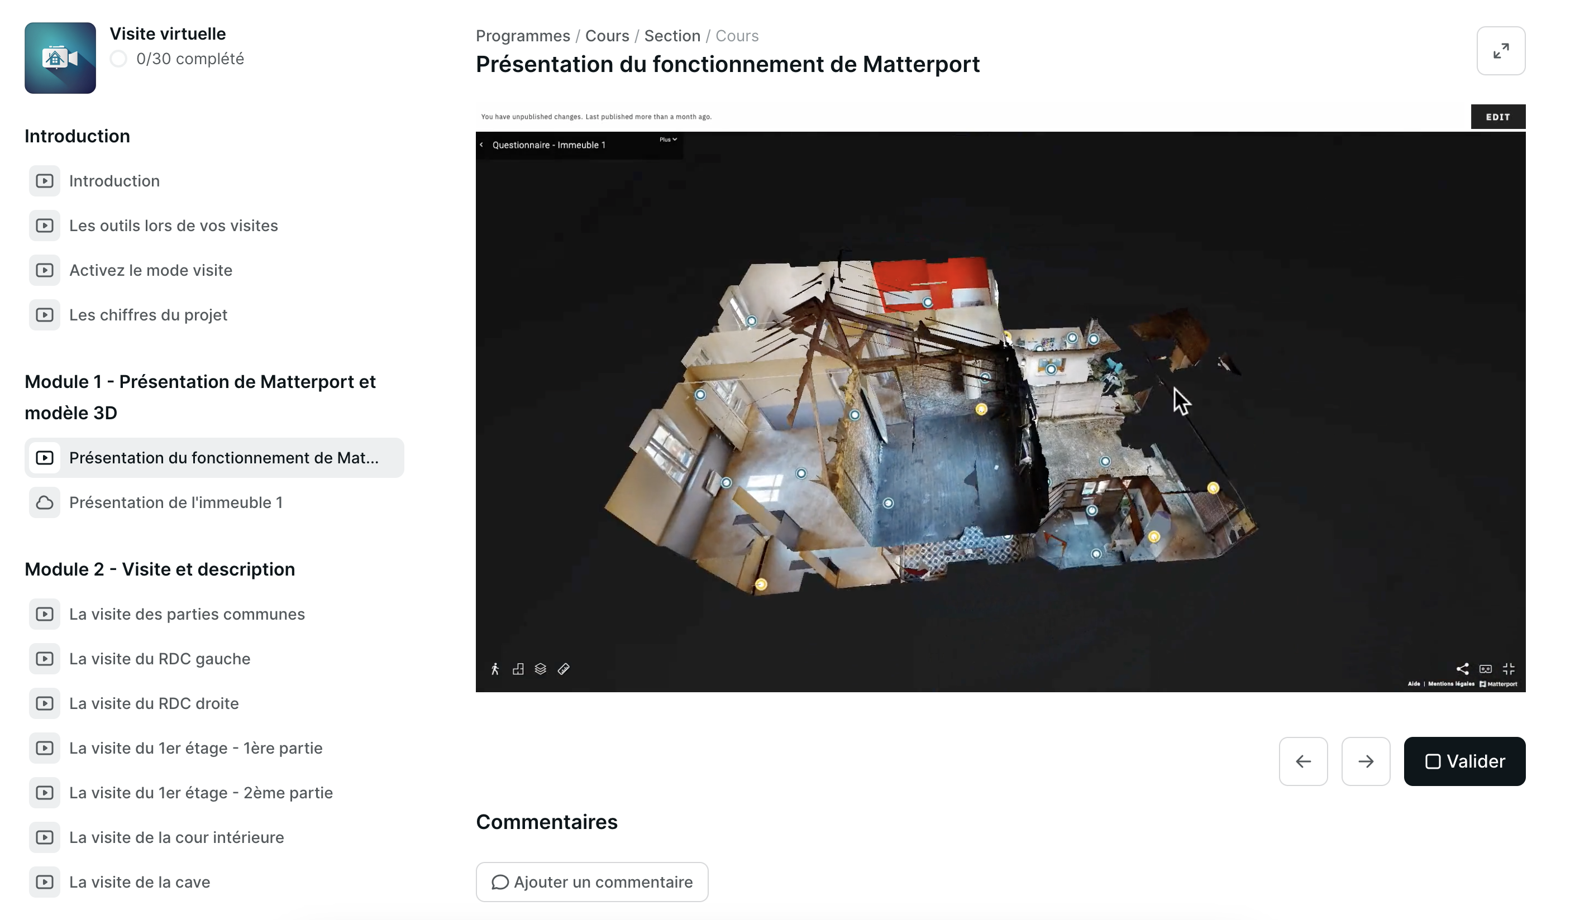Check the Valider completion box

point(1464,761)
